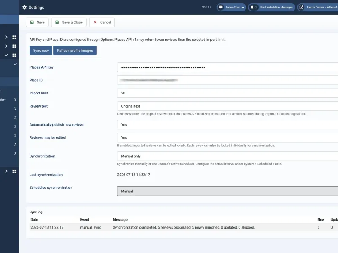
Task: Open the Take a Tour dropdown chevron
Action: [243, 7]
